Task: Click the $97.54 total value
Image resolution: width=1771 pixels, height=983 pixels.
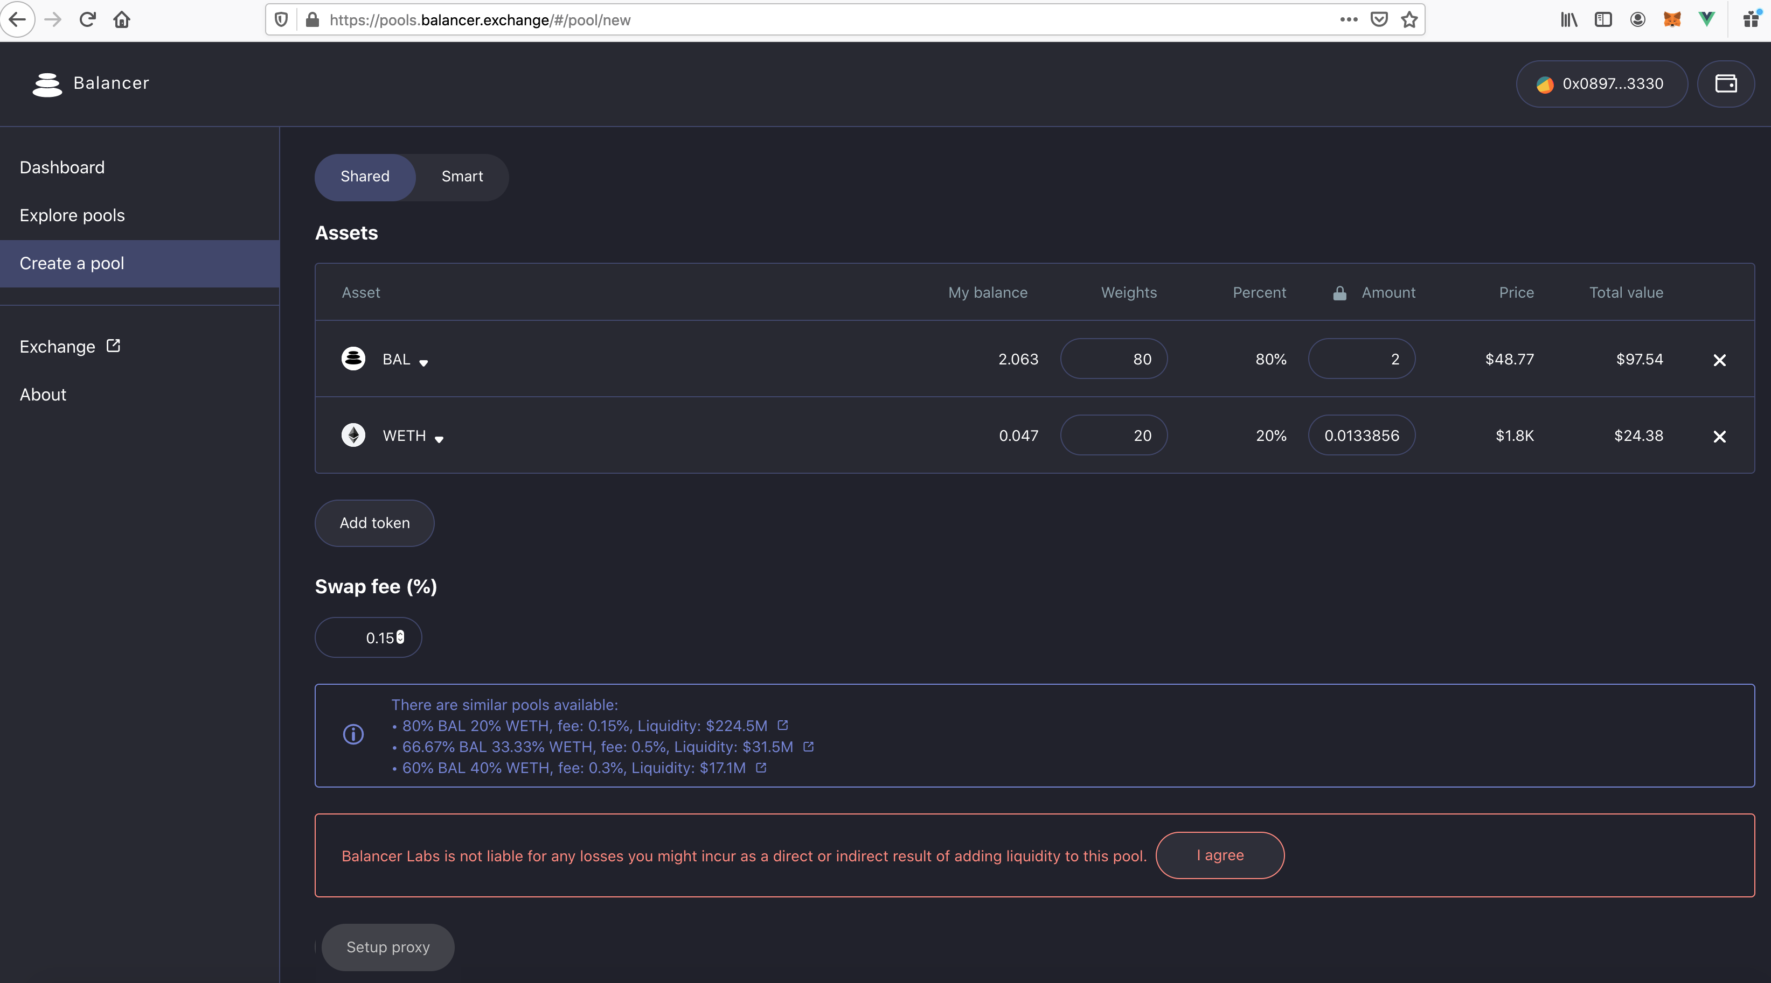Action: point(1639,359)
